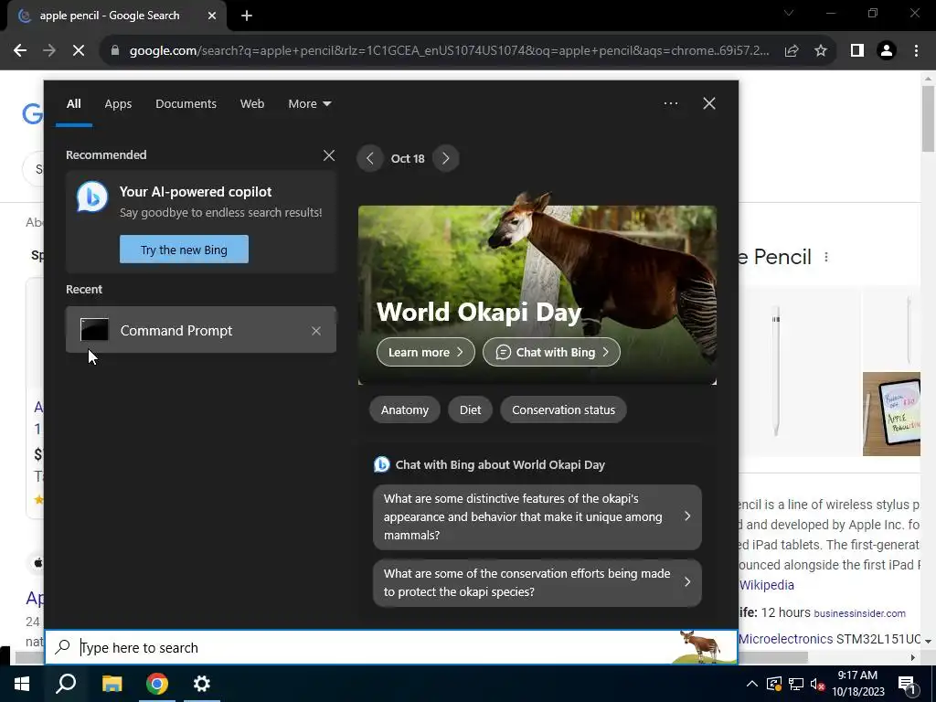Viewport: 936px width, 702px height.
Task: Open Chrome side panel
Action: tap(857, 51)
